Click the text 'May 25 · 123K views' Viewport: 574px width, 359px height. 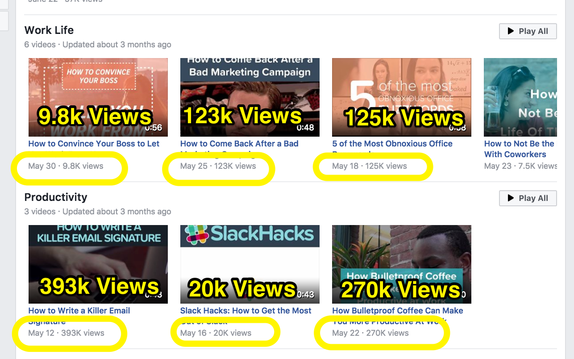click(x=218, y=166)
